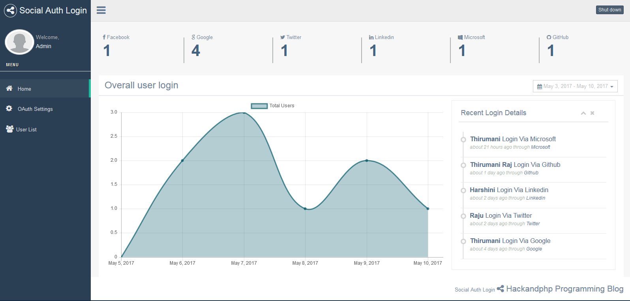Collapse the Recent Login Details panel

583,113
